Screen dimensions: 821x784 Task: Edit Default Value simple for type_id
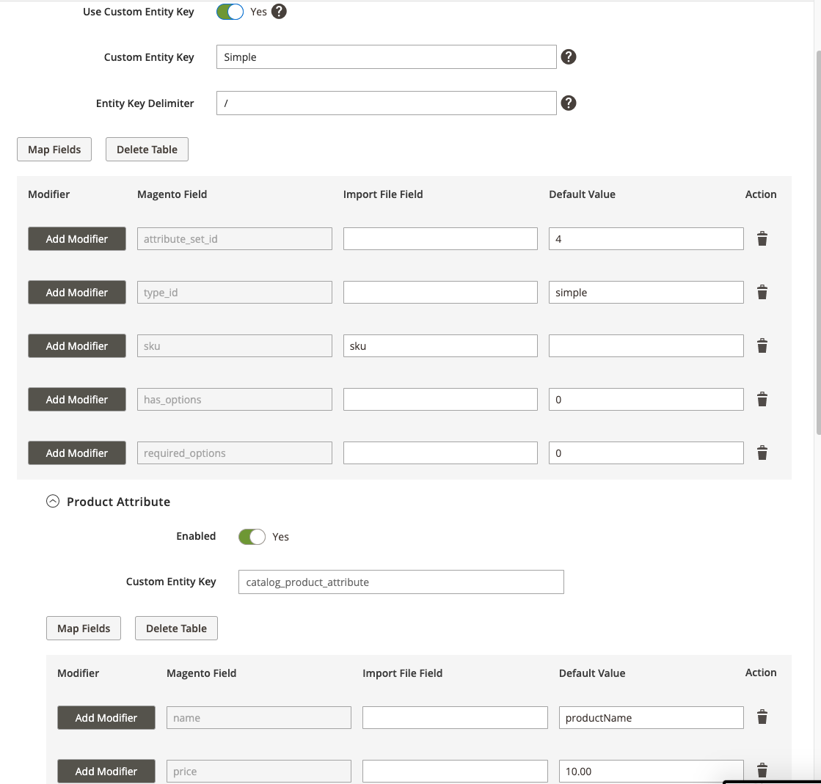point(646,292)
